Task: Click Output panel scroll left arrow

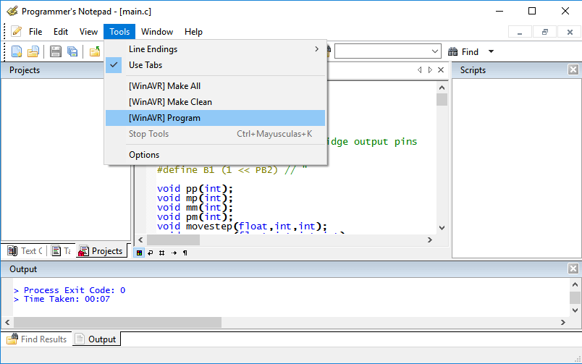Action: (7, 323)
